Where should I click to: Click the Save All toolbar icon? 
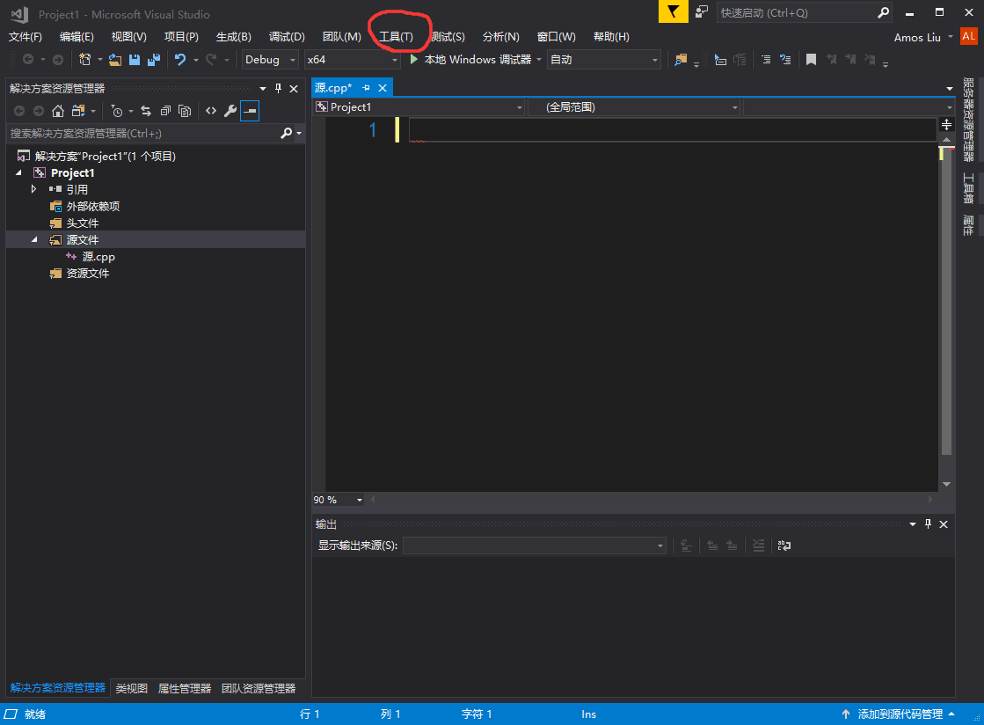click(153, 60)
